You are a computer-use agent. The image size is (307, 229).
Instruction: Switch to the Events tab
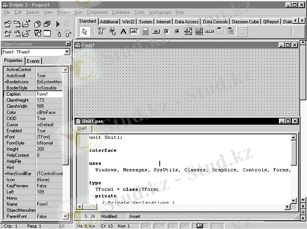(33, 61)
